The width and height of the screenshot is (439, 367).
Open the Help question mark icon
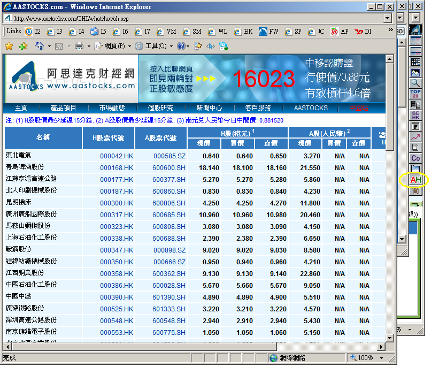click(x=181, y=46)
